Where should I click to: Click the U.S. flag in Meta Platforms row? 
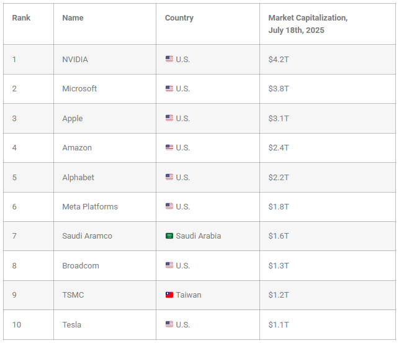[169, 206]
